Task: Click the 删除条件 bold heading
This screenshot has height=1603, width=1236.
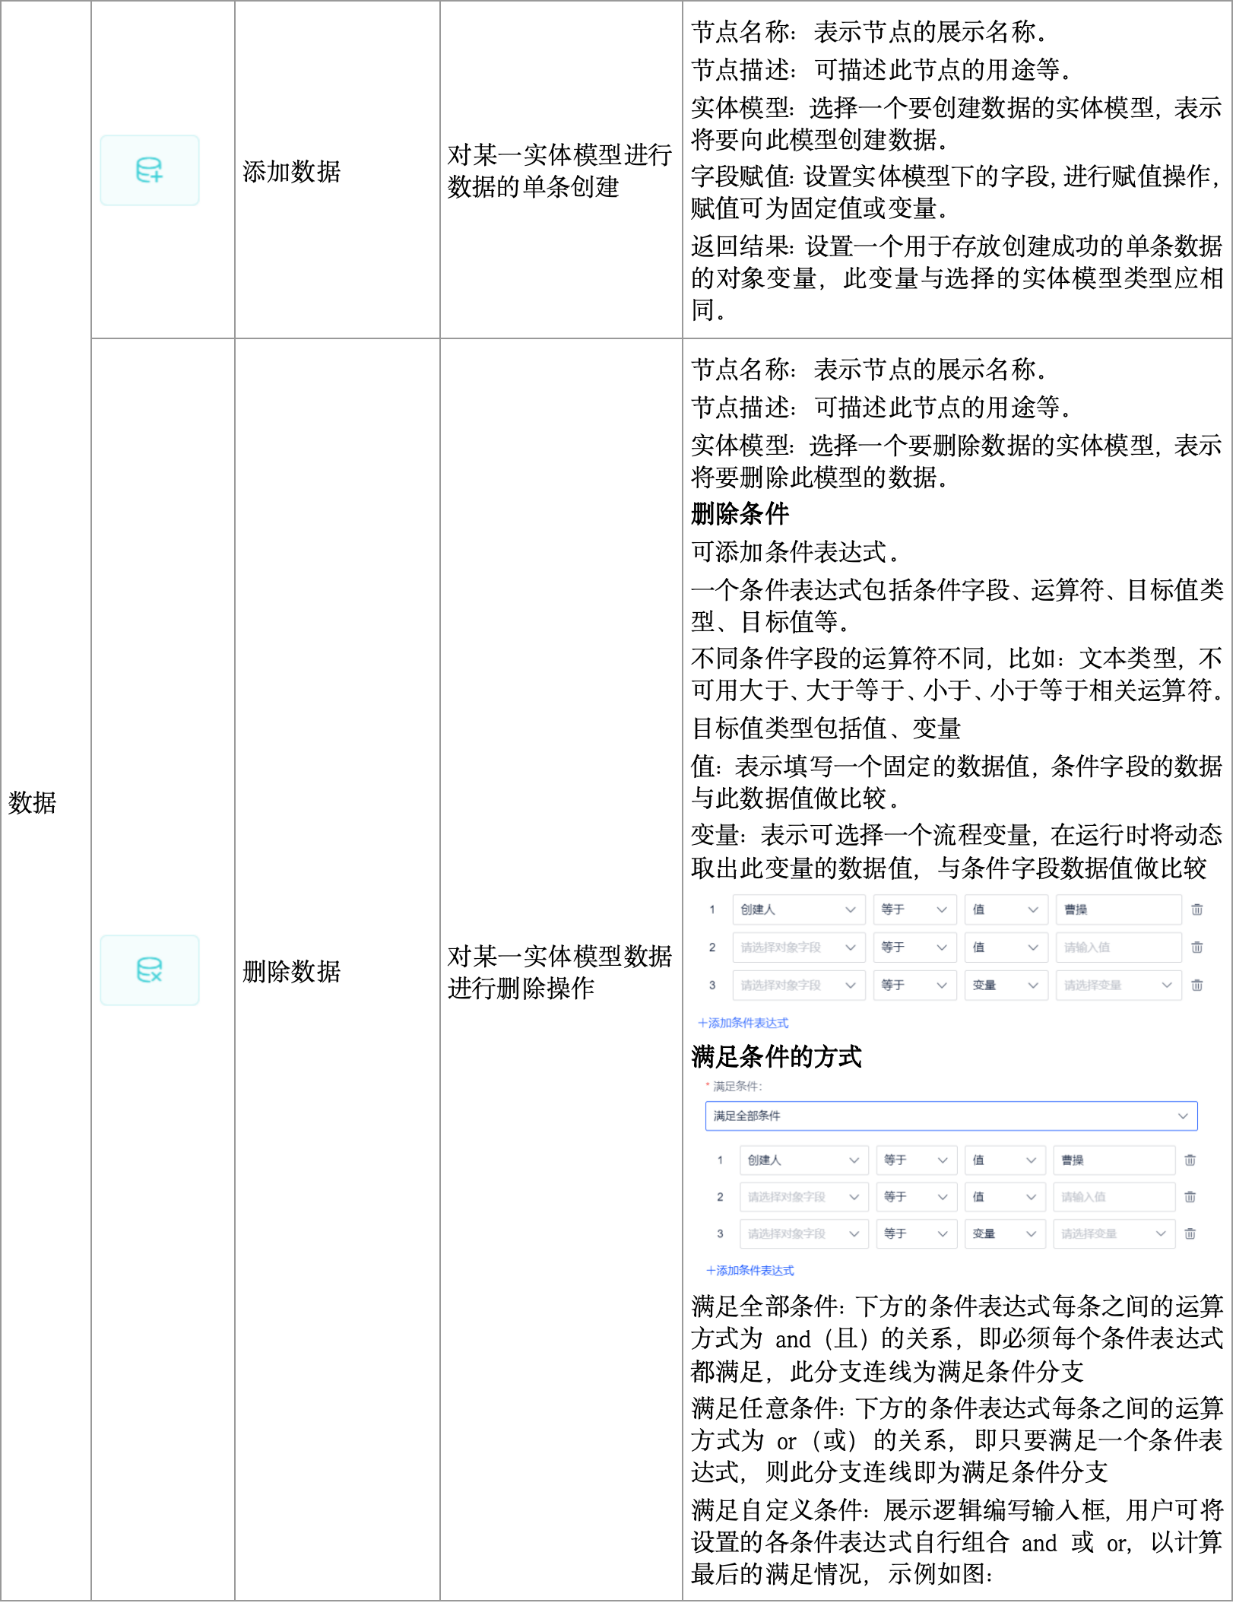Action: tap(740, 513)
